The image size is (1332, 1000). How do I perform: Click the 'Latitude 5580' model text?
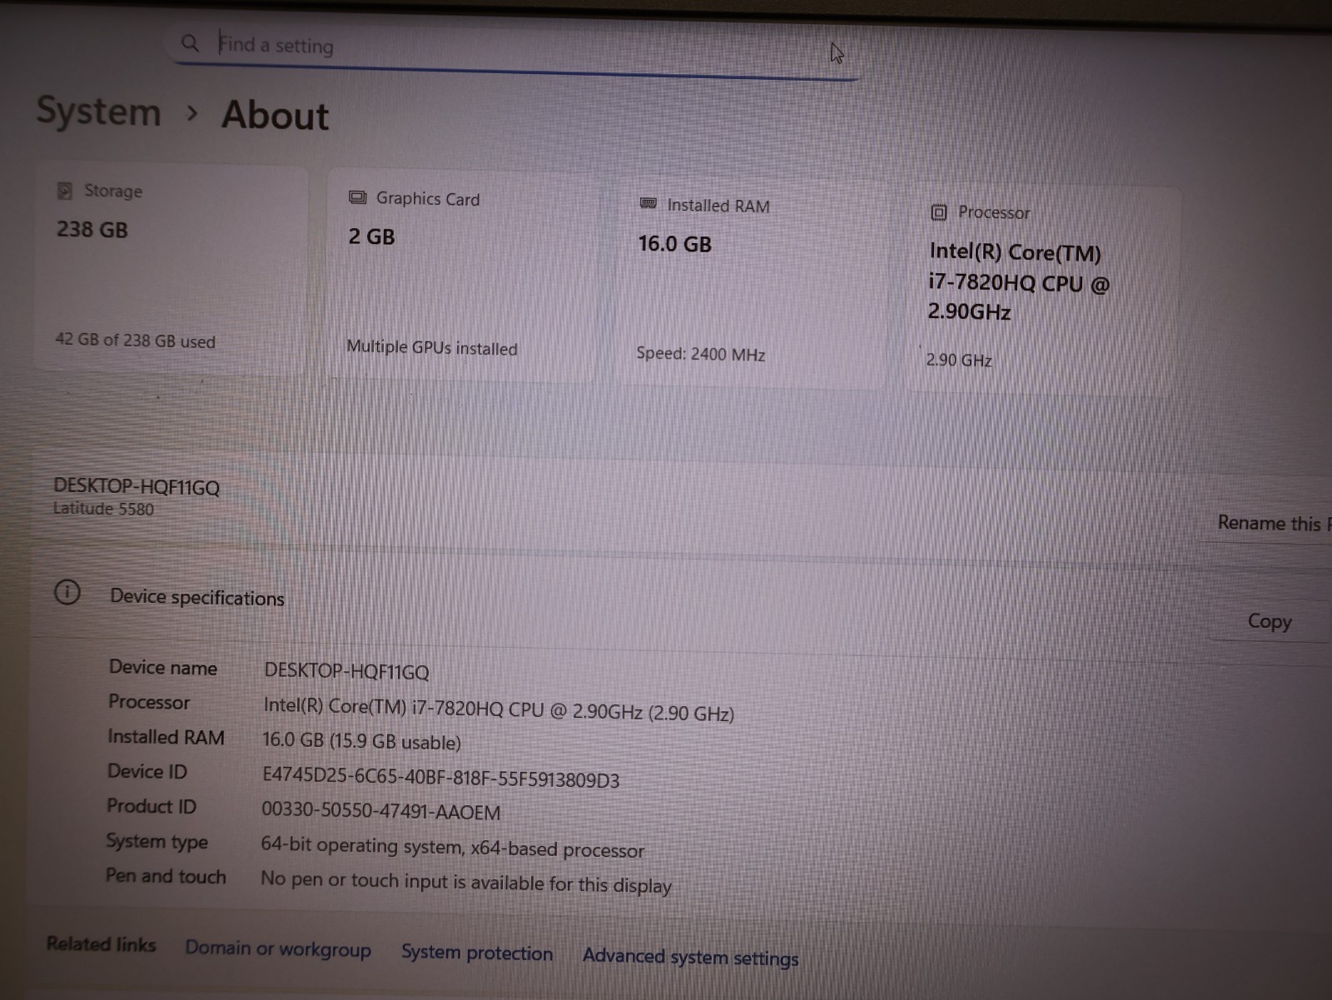tap(103, 508)
